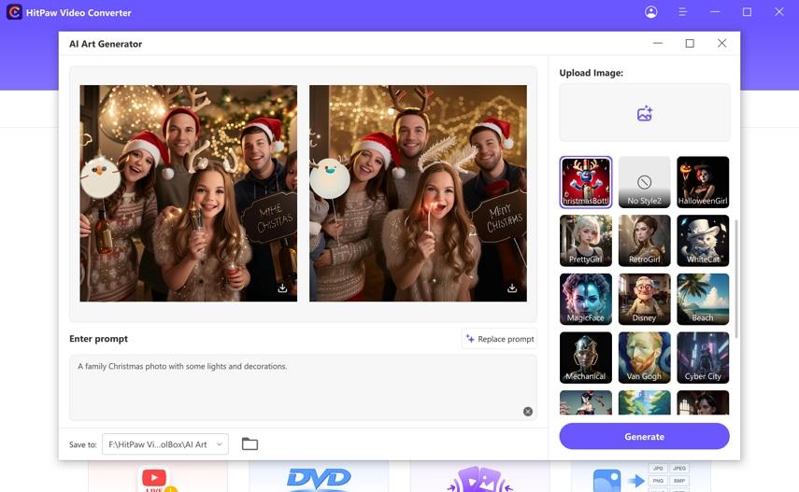Open the HitPaw account profile icon
The height and width of the screenshot is (492, 799).
click(650, 12)
